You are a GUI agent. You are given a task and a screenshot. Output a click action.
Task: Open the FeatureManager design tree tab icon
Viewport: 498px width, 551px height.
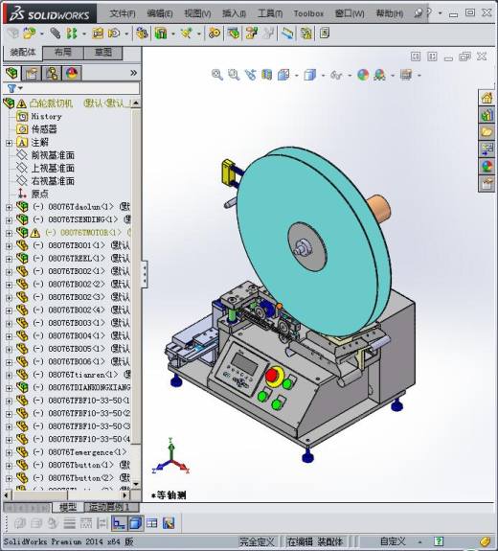[x=12, y=73]
